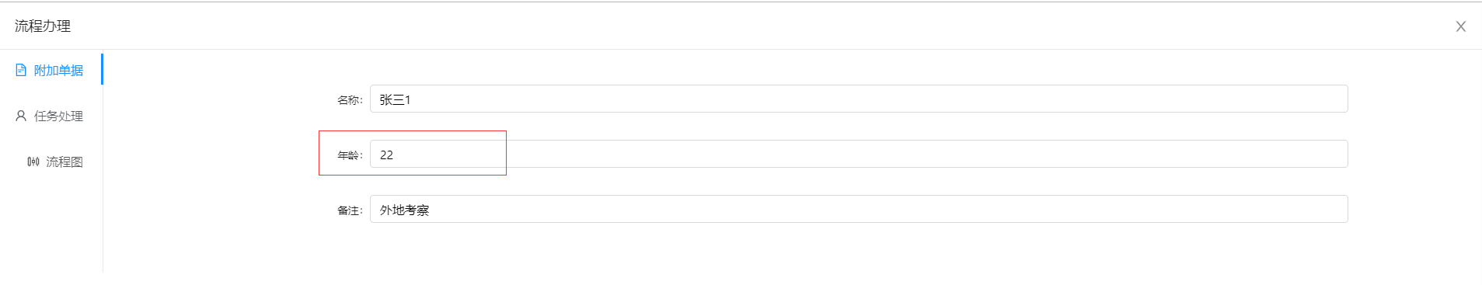Click the document icon beside 附加单据
This screenshot has height=285, width=1482.
pos(21,70)
